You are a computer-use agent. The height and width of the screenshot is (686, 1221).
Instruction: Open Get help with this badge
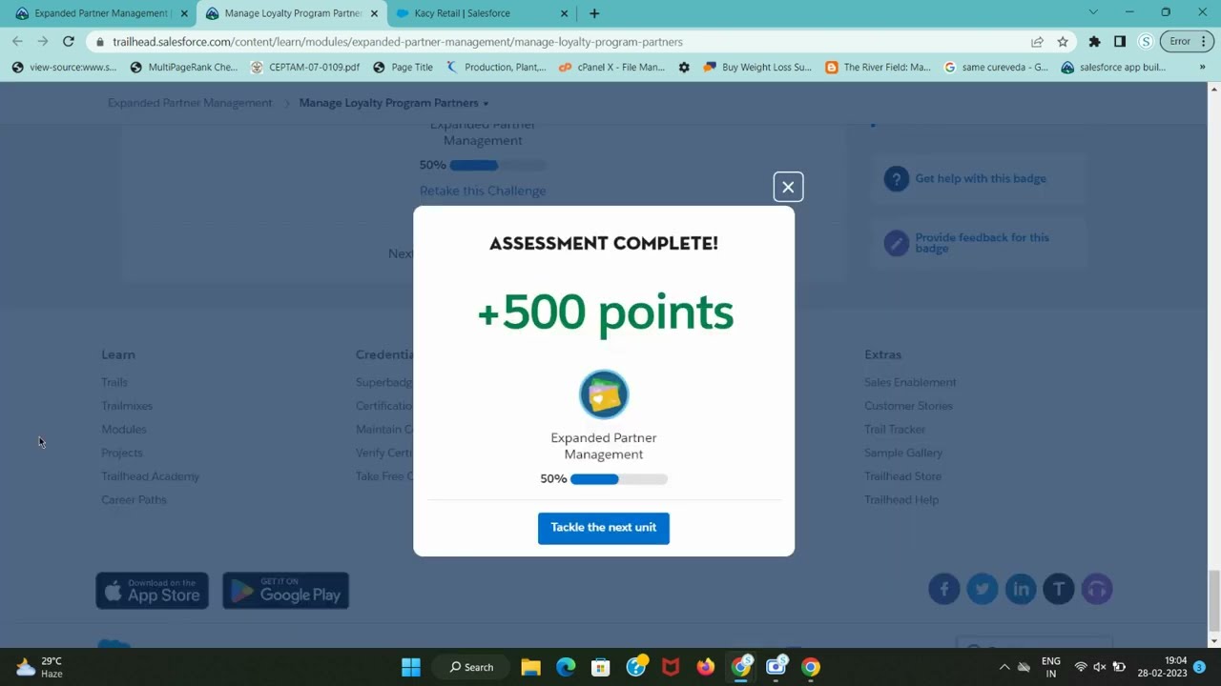tap(981, 178)
